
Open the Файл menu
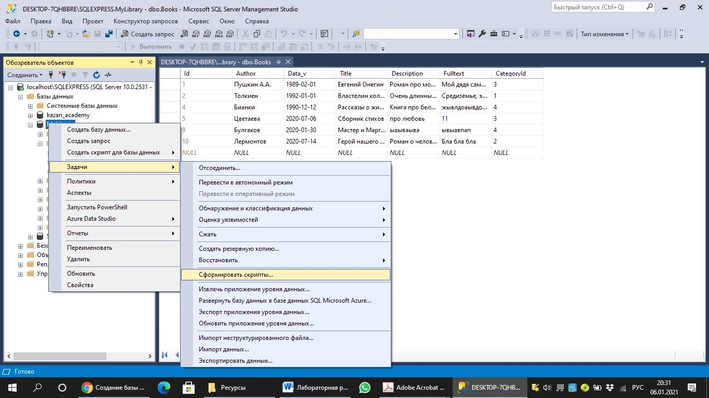pyautogui.click(x=13, y=21)
